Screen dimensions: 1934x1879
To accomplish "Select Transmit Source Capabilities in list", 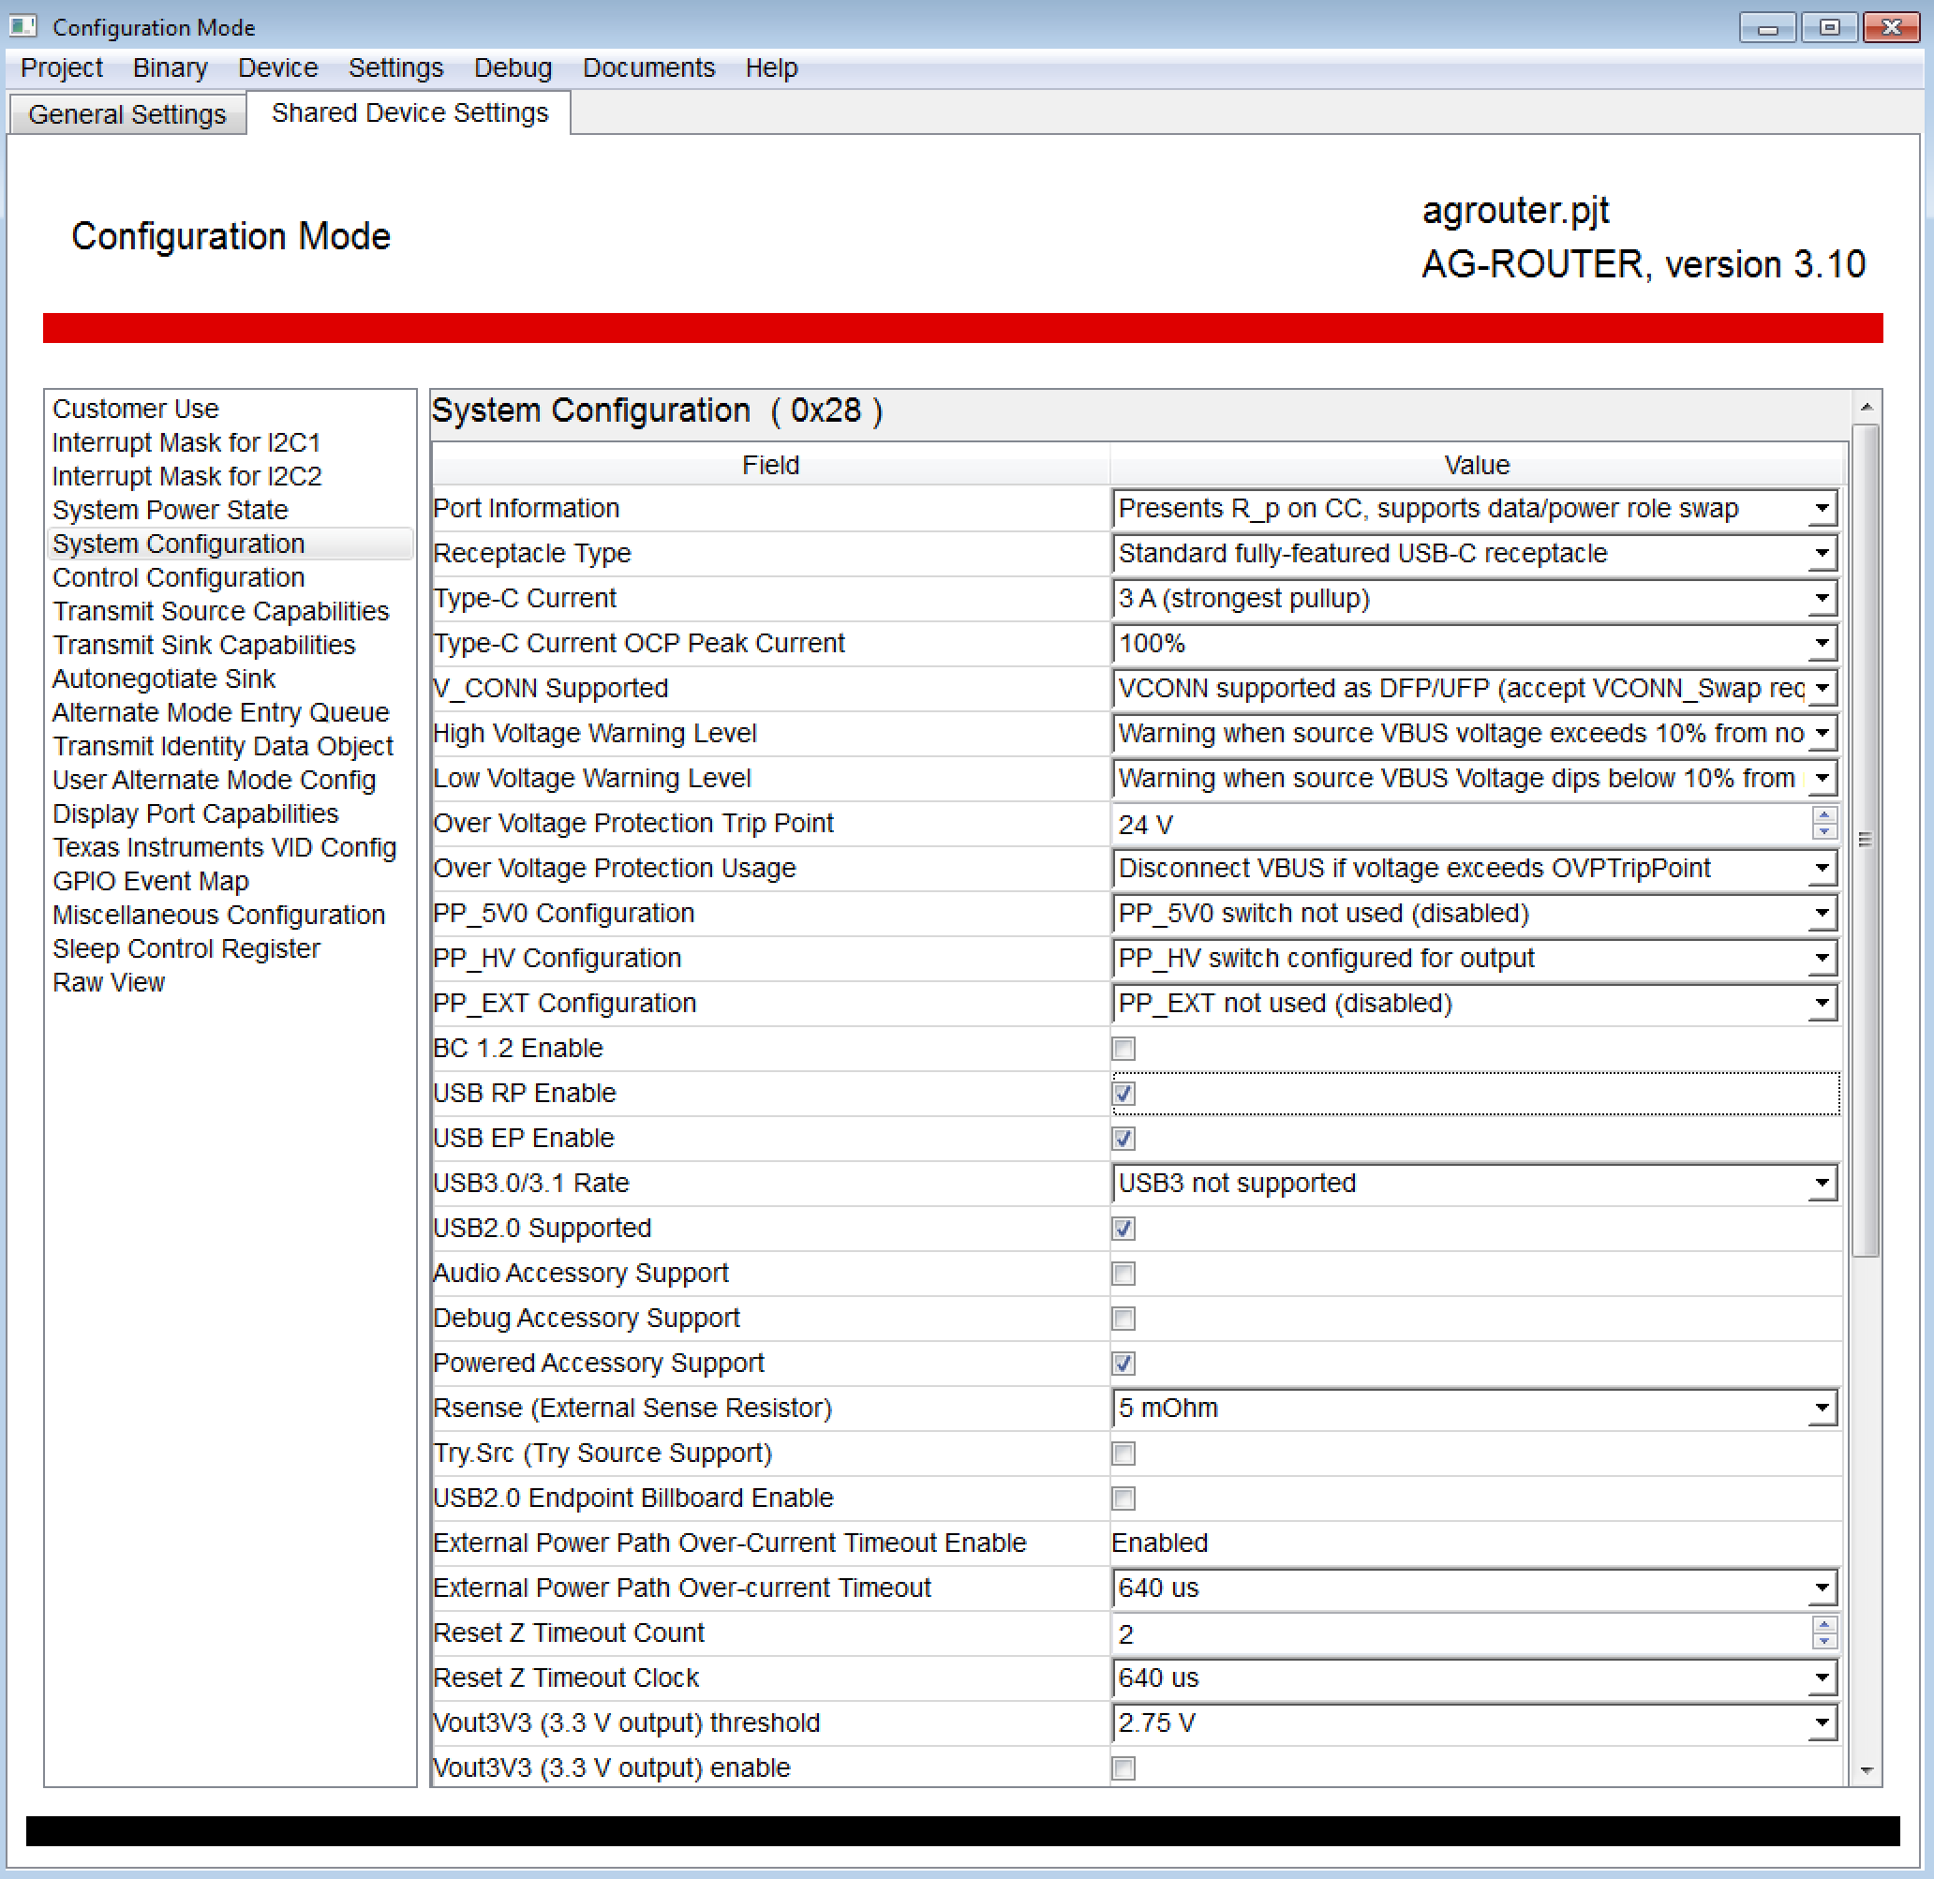I will (220, 611).
